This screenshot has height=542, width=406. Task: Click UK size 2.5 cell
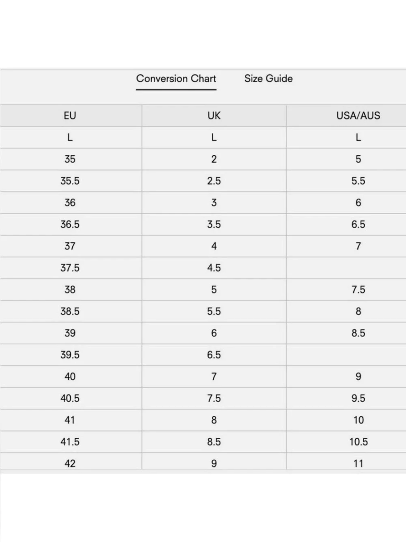point(214,181)
